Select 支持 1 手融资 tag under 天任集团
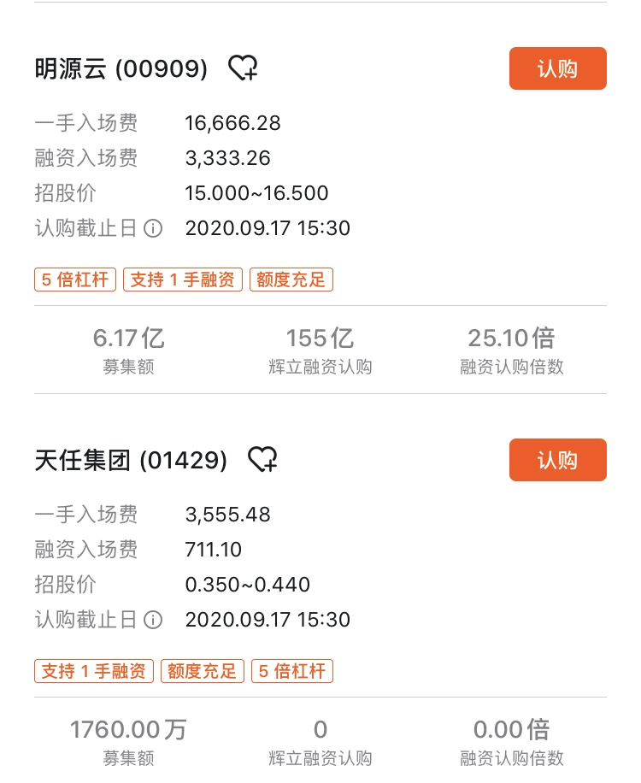 [94, 671]
